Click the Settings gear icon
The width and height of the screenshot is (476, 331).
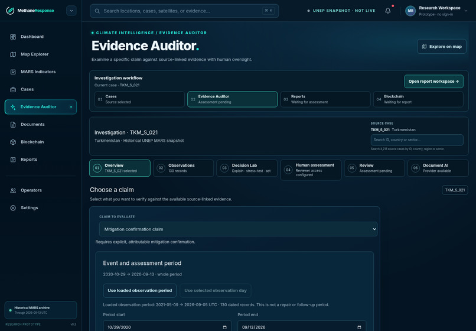click(x=13, y=208)
